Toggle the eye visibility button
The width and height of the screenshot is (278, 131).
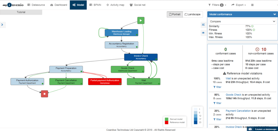click(x=203, y=33)
